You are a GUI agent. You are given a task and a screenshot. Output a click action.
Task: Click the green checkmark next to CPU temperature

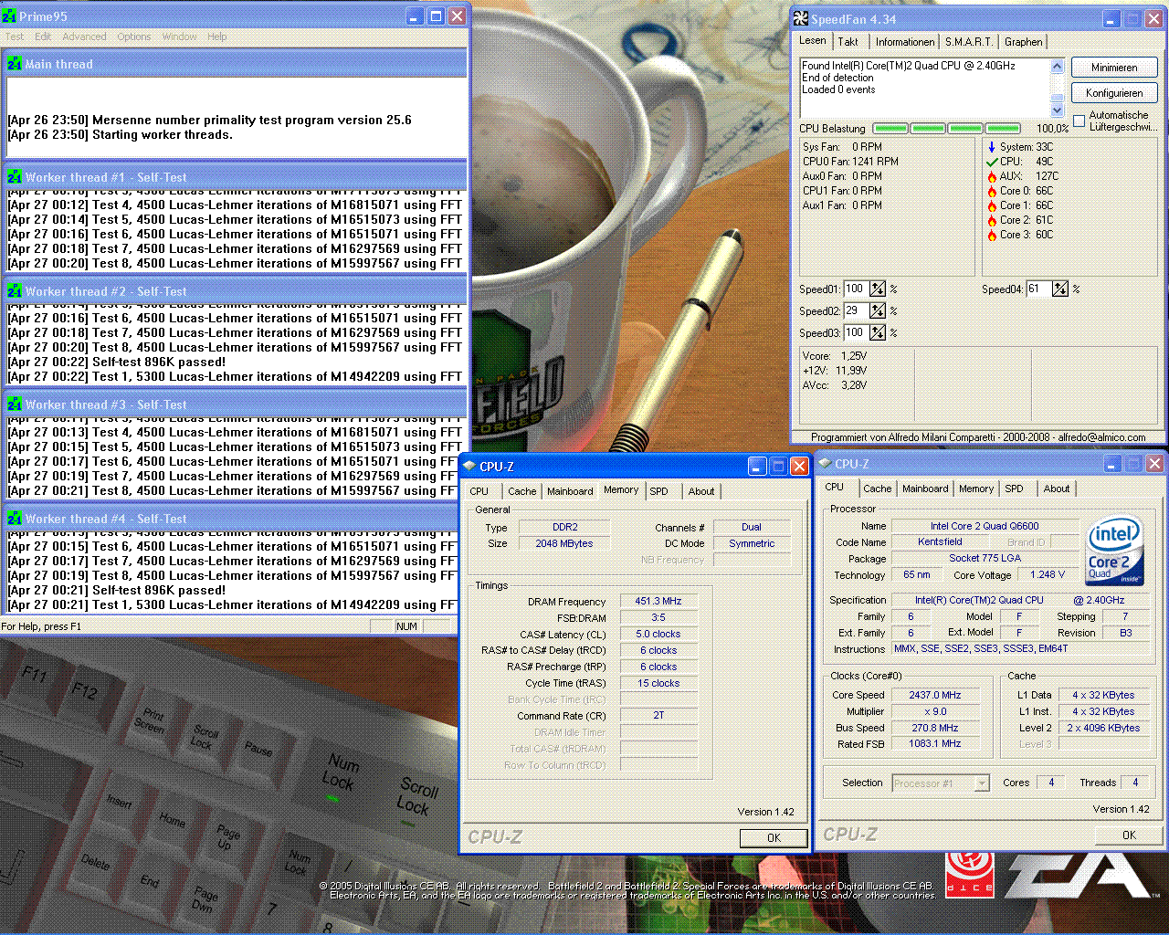point(992,162)
